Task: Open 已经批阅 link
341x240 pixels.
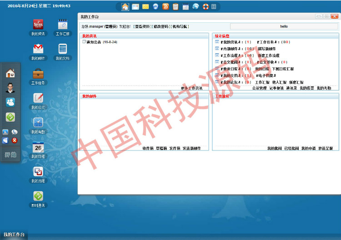Action: pos(291,148)
